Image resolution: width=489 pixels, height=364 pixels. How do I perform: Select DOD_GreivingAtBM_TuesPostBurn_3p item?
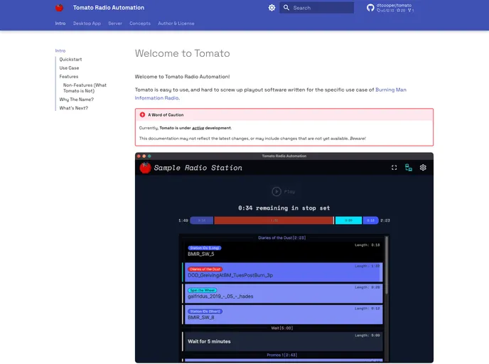point(283,272)
